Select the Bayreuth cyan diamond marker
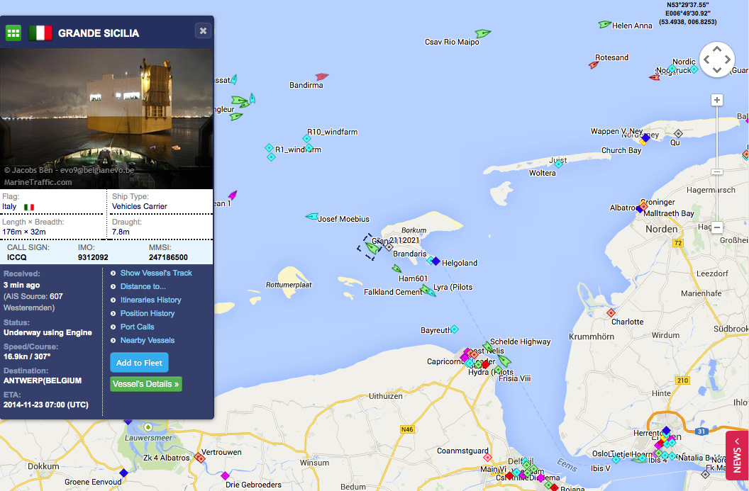Image resolution: width=749 pixels, height=491 pixels. point(454,329)
